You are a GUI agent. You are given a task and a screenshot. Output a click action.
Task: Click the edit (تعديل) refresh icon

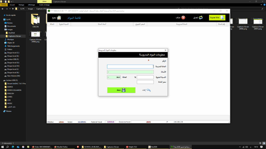click(201, 18)
